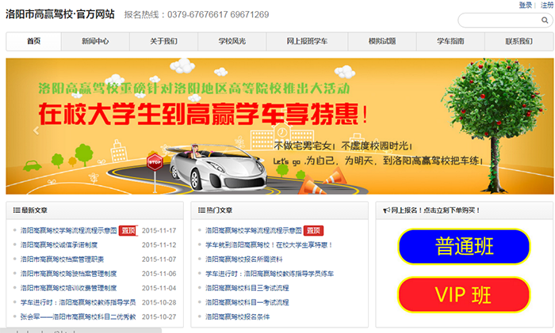Click the 置顶 badge in 热门文章 list
The height and width of the screenshot is (333, 555).
click(314, 231)
